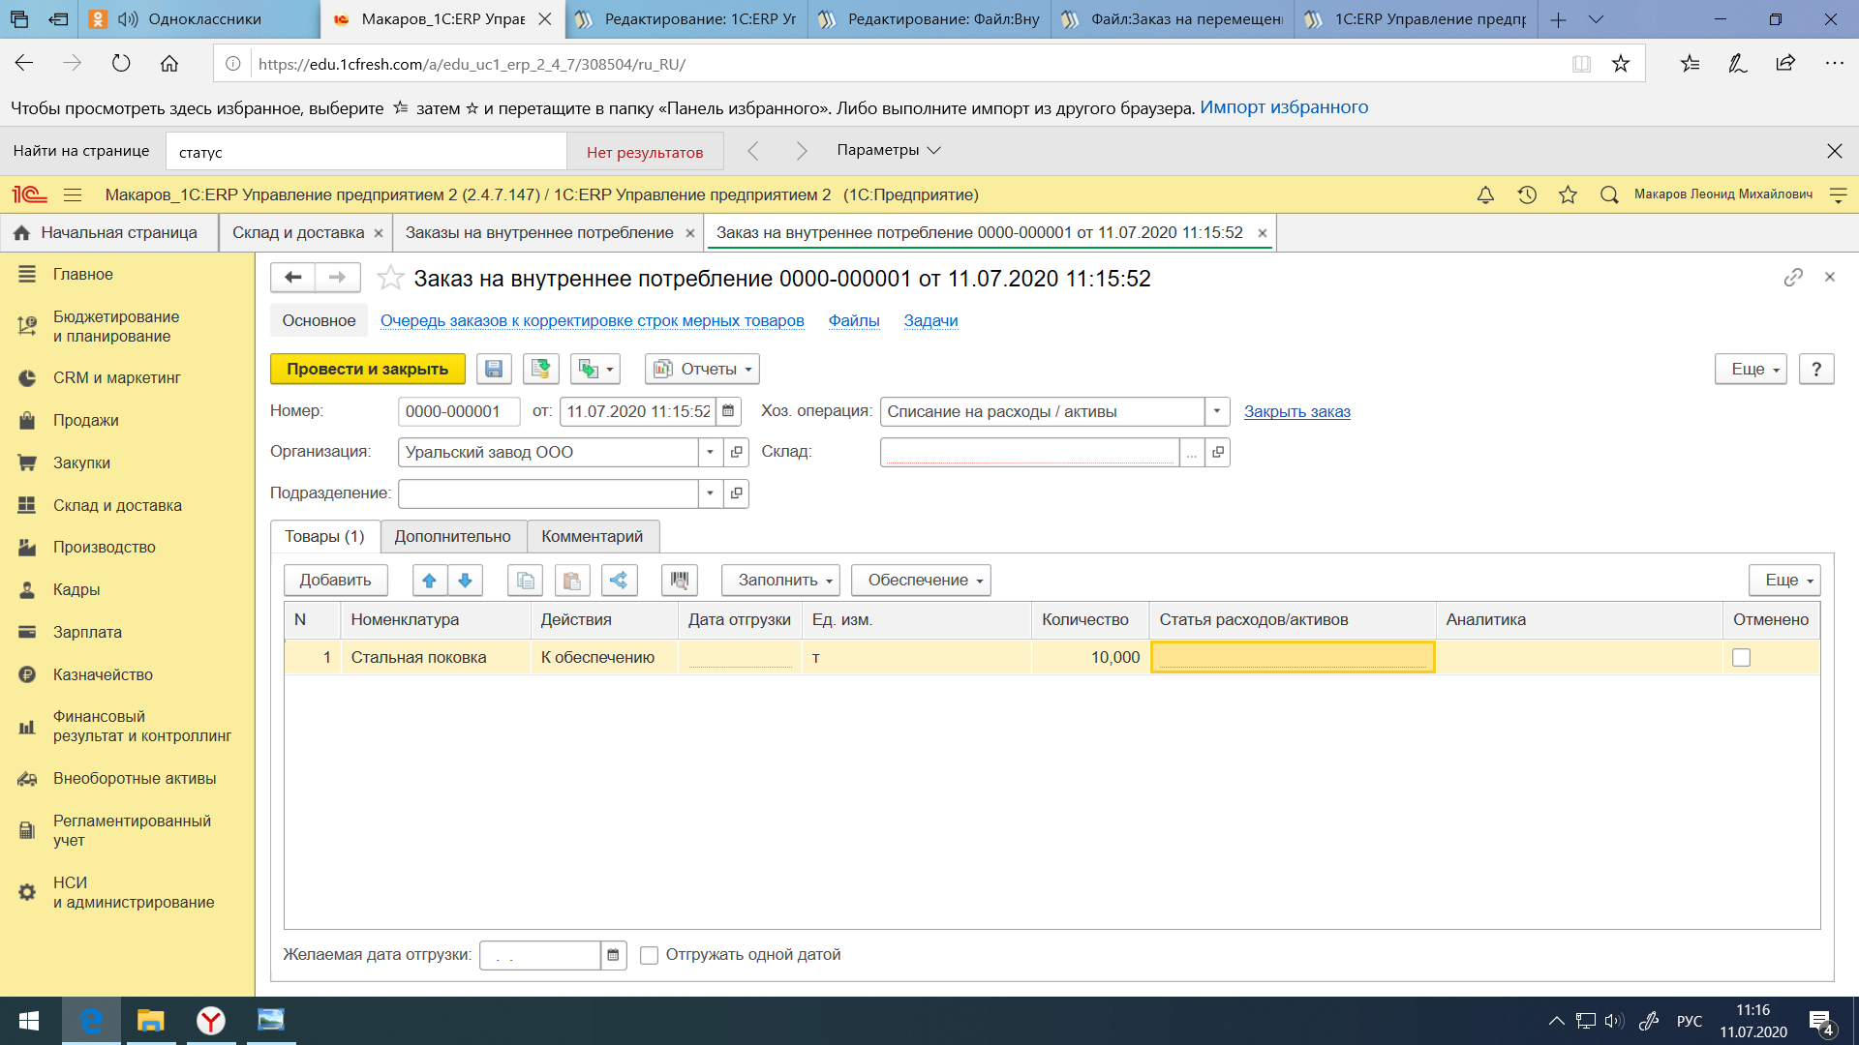Image resolution: width=1859 pixels, height=1045 pixels.
Task: Go back with the form's left arrow button
Action: tap(292, 278)
